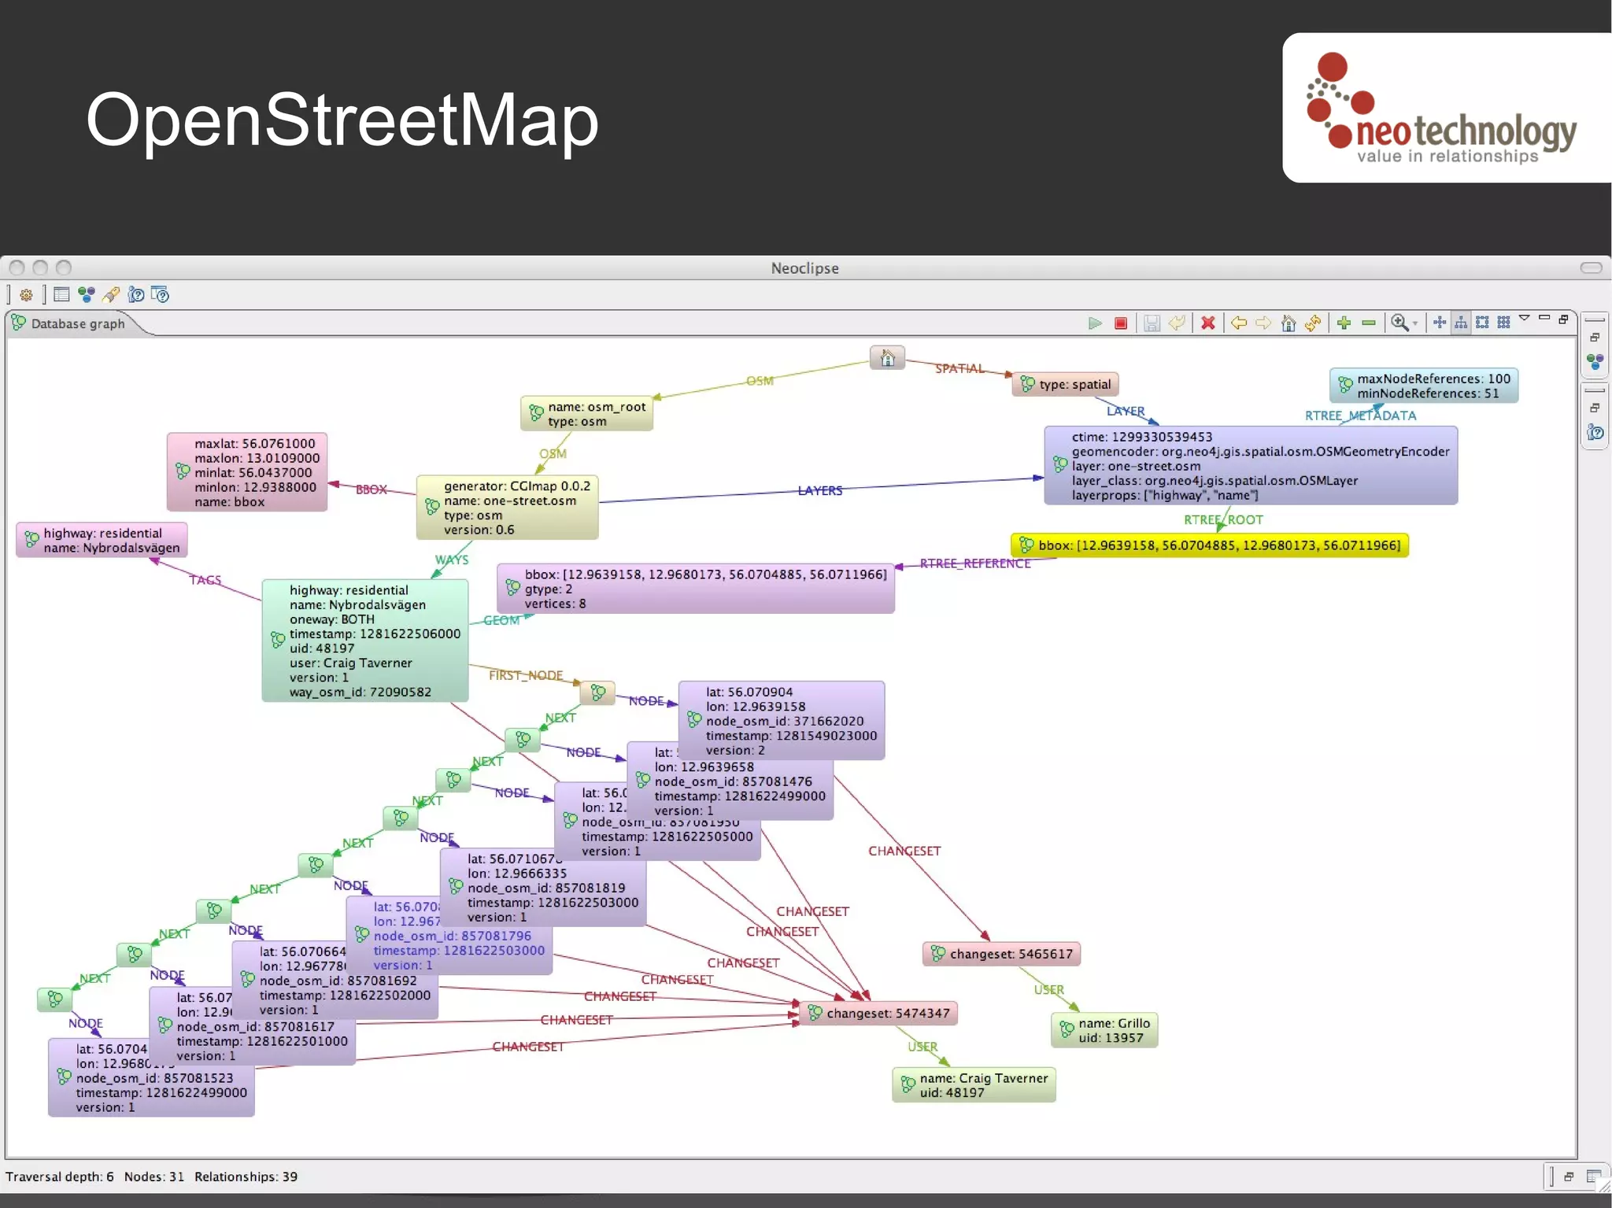Click the 'generator: CGImap 0.0.2' node
This screenshot has width=1612, height=1208.
coord(507,508)
